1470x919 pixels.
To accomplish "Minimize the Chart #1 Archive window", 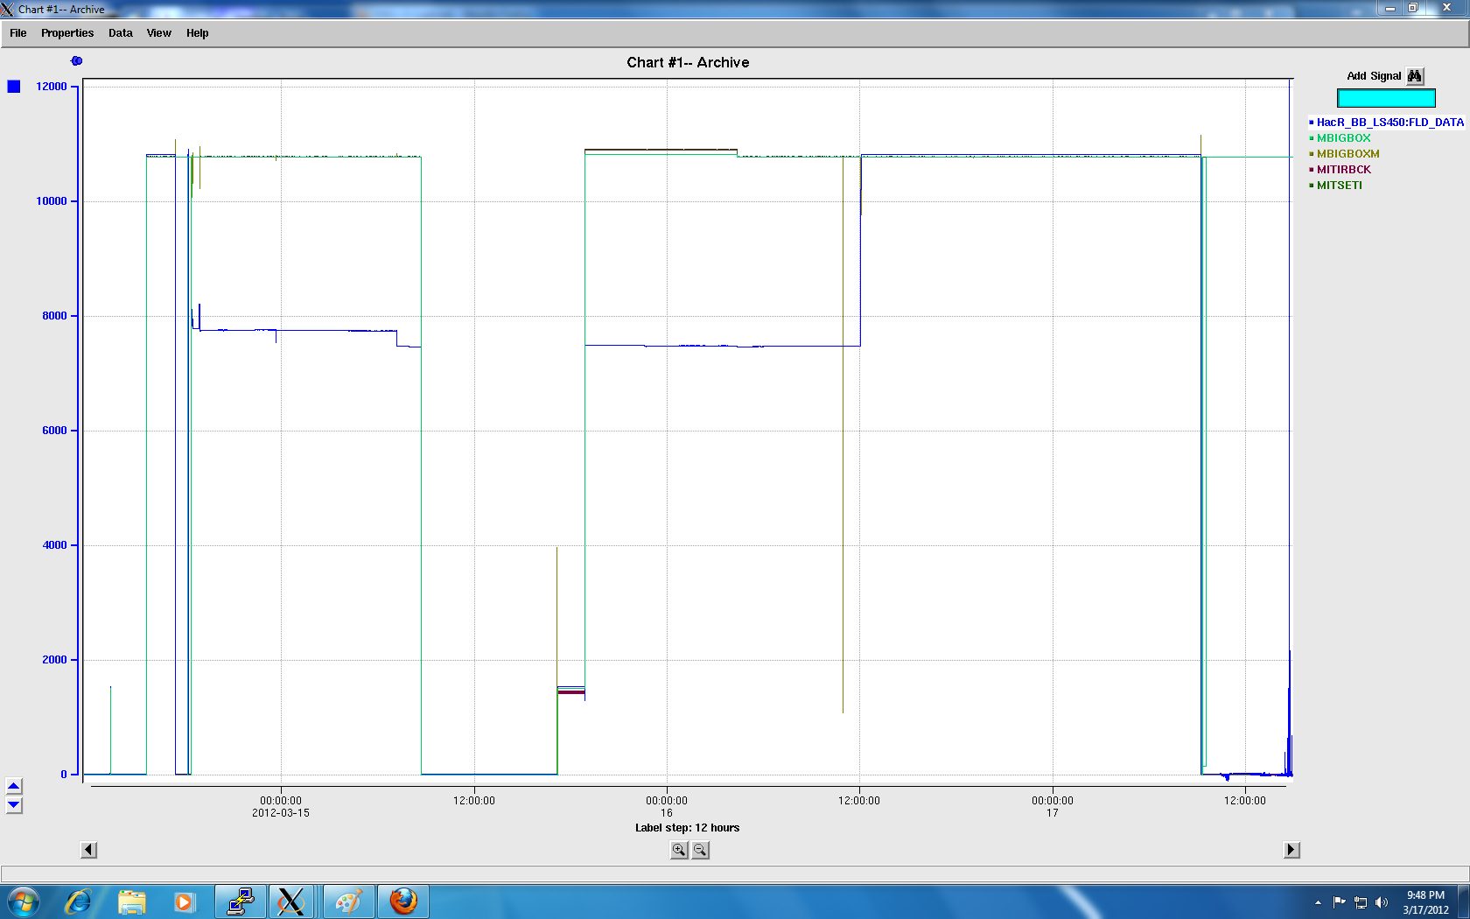I will pos(1389,8).
